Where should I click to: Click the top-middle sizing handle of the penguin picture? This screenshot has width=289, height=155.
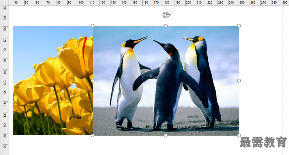pyautogui.click(x=166, y=26)
